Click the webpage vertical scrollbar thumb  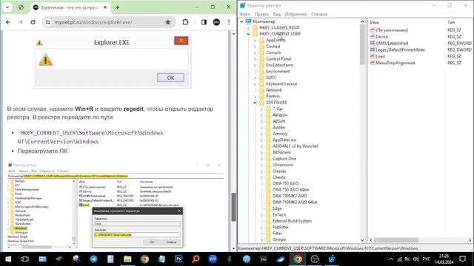coord(233,207)
